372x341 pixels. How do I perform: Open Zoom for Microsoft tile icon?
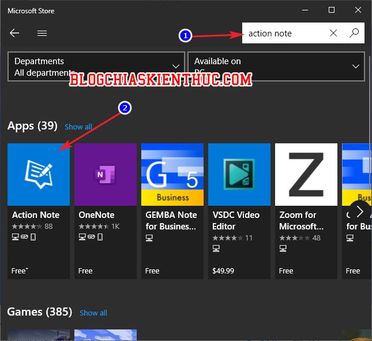point(306,175)
